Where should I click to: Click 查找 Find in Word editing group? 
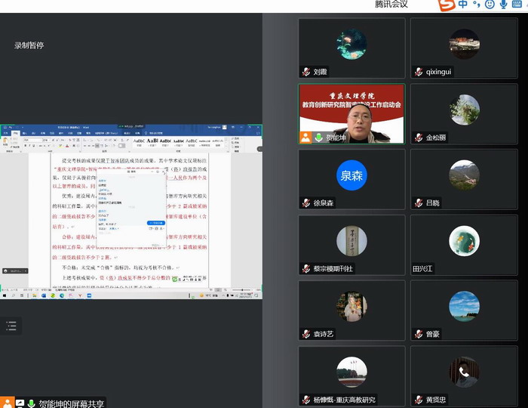point(235,138)
